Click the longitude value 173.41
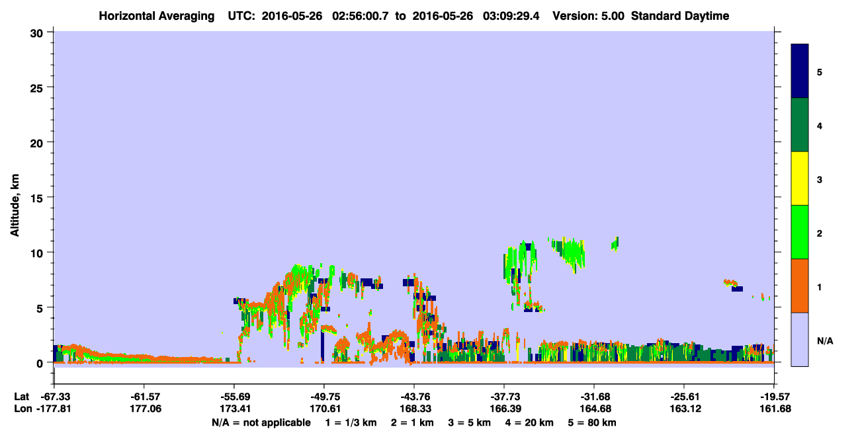Screen dimensions: 860x441 [236, 409]
